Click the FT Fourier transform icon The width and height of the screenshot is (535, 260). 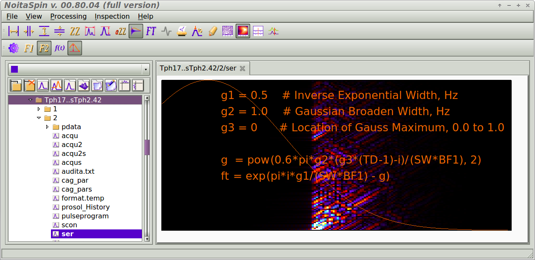(151, 31)
